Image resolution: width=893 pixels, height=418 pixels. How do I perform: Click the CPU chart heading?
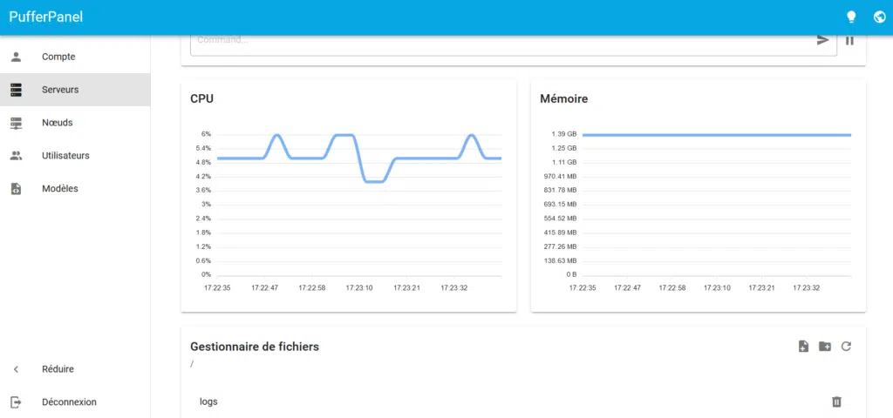tap(201, 99)
